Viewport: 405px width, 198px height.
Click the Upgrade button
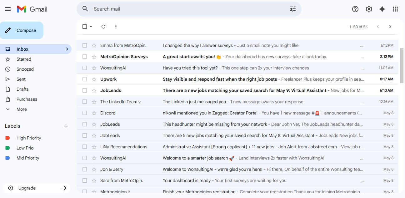coord(37,188)
